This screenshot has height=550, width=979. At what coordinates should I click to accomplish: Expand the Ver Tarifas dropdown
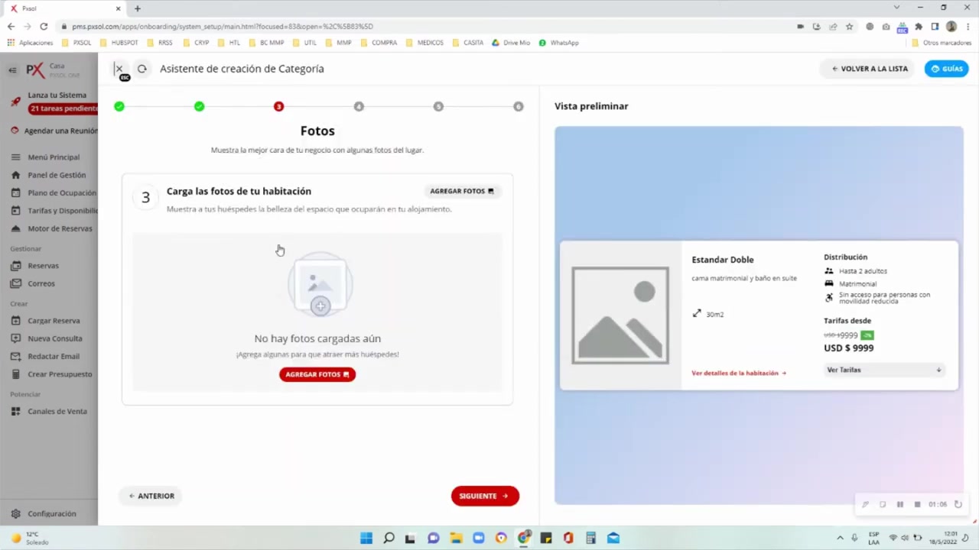coord(883,370)
